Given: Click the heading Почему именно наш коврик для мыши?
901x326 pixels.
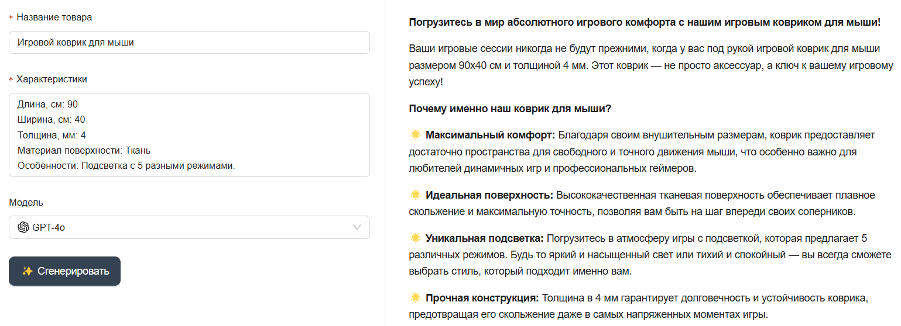Looking at the screenshot, I should tap(510, 109).
